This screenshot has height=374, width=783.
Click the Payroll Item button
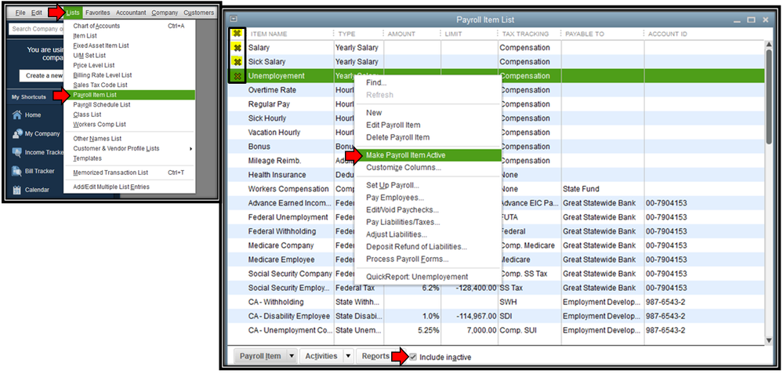[x=260, y=356]
